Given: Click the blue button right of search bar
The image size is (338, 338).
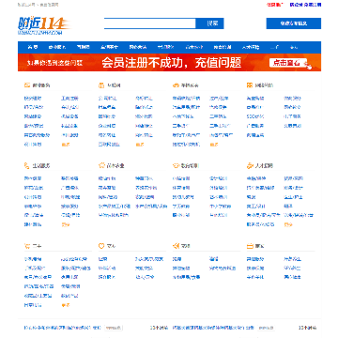Looking at the screenshot, I should tap(294, 23).
